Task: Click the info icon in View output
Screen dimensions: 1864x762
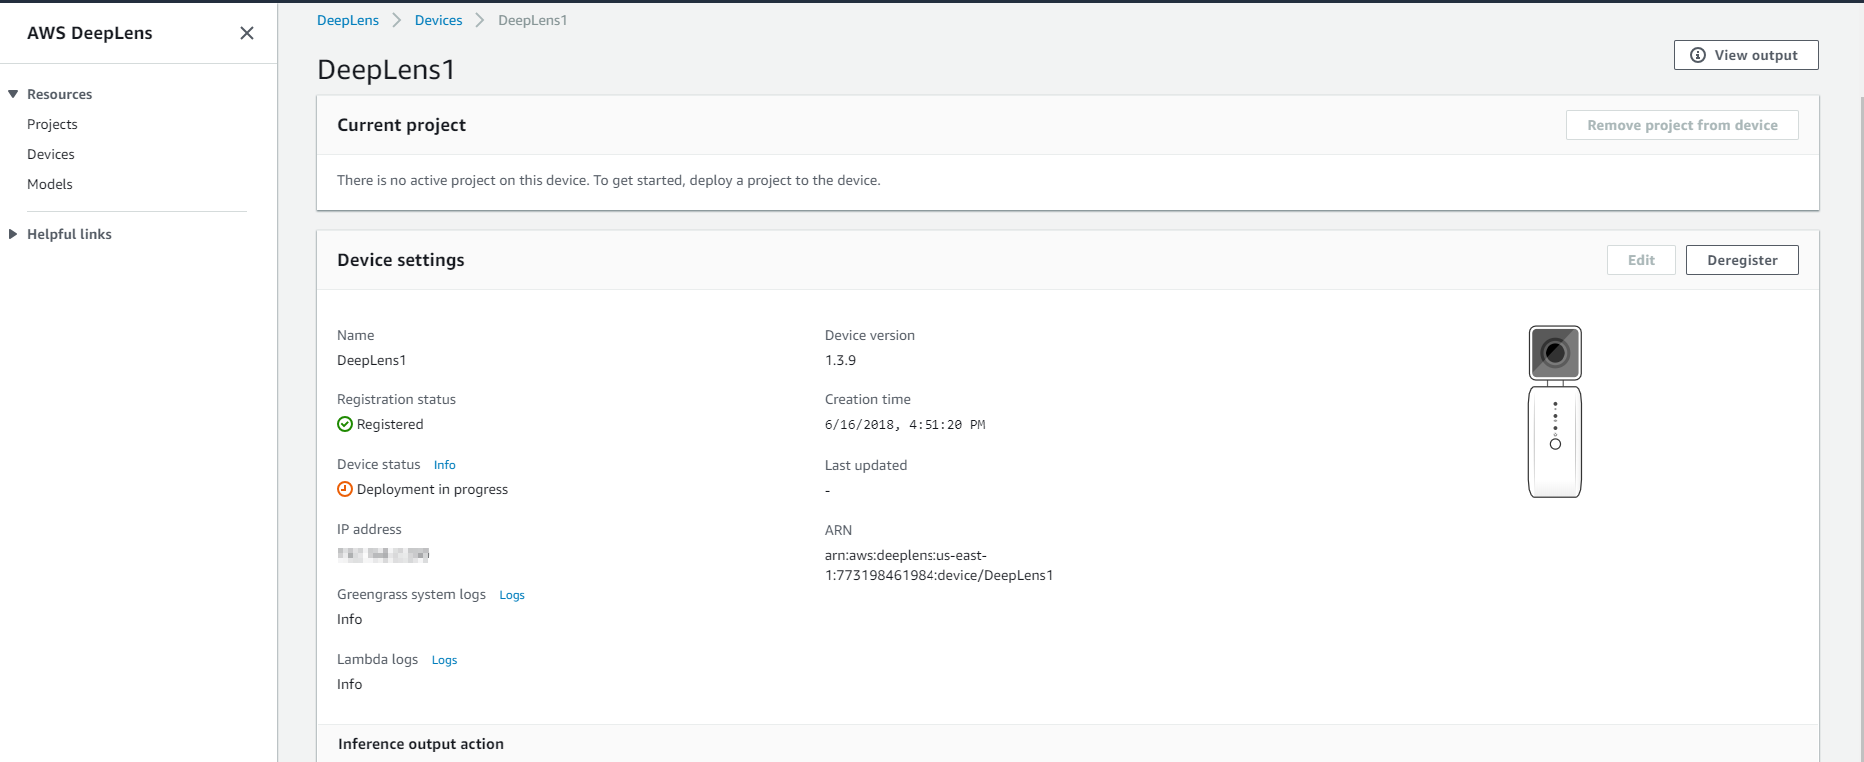Action: pos(1697,55)
